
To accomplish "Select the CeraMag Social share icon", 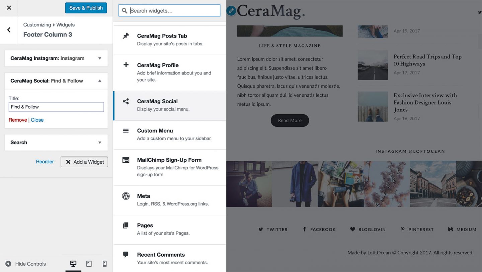I will coord(126,101).
